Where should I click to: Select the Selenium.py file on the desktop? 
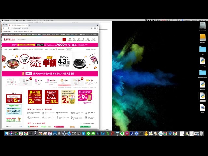[202, 61]
